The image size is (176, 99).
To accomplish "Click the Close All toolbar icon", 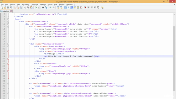I will pyautogui.click(x=18, y=7).
